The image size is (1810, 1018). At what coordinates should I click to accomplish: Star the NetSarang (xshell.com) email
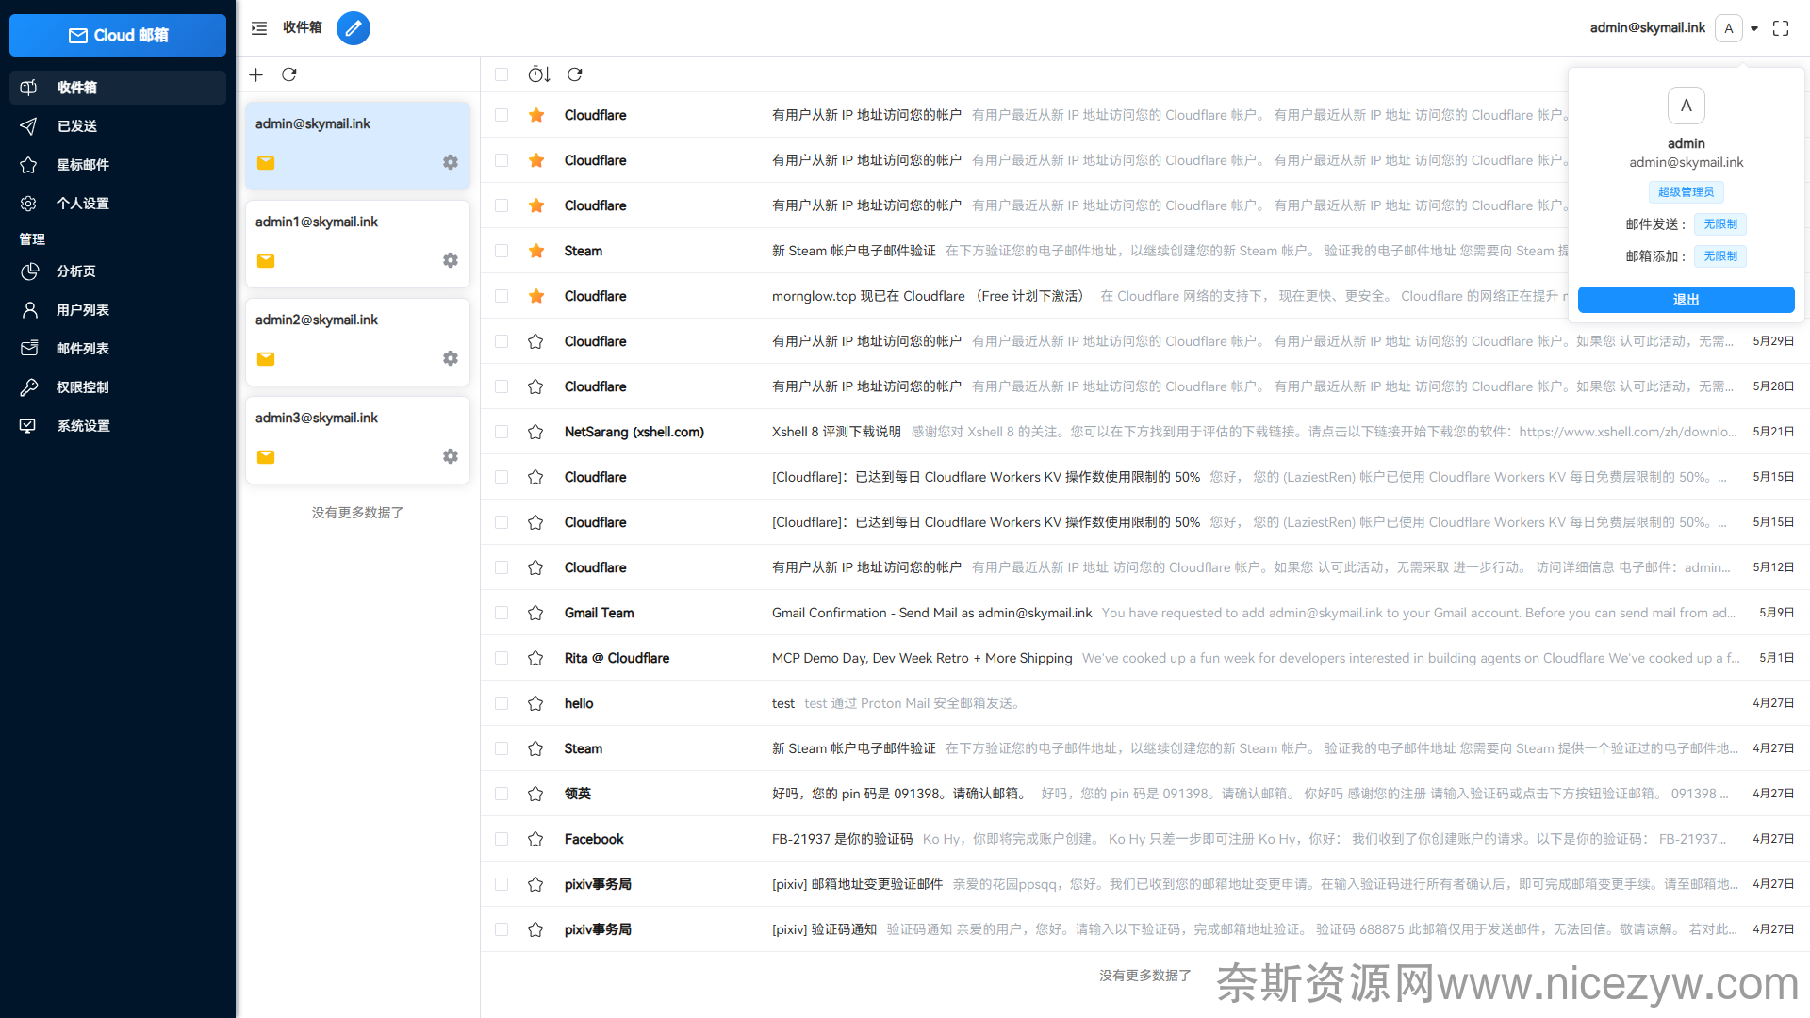[535, 432]
